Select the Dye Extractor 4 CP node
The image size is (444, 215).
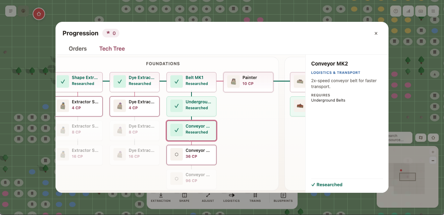pyautogui.click(x=135, y=106)
